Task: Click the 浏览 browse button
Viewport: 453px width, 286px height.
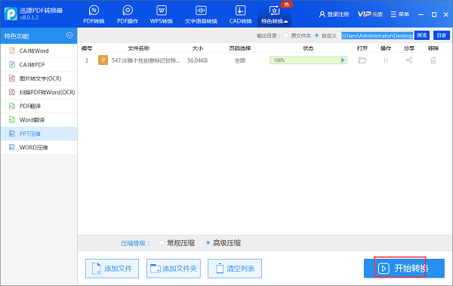Action: click(422, 35)
